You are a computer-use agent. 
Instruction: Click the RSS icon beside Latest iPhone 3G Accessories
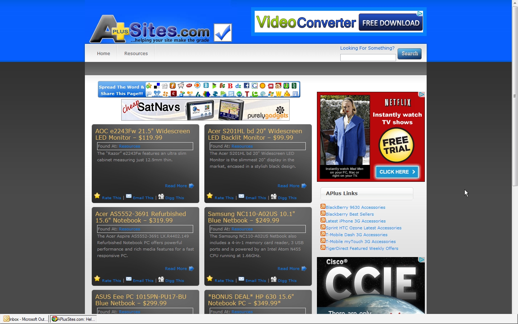[323, 220]
